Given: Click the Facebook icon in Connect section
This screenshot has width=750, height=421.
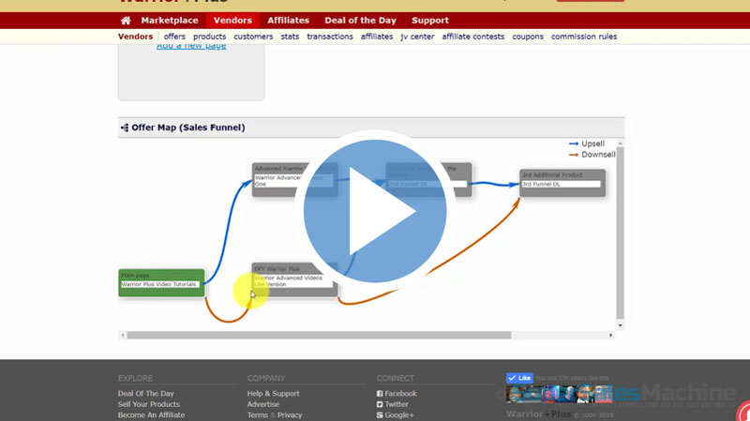Looking at the screenshot, I should (x=380, y=394).
